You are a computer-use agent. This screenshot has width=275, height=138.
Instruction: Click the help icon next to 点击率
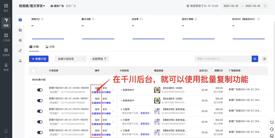coord(141,19)
